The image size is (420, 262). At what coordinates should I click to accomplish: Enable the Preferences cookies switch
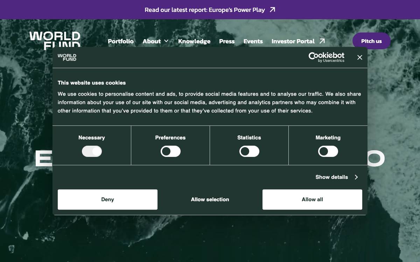[170, 151]
